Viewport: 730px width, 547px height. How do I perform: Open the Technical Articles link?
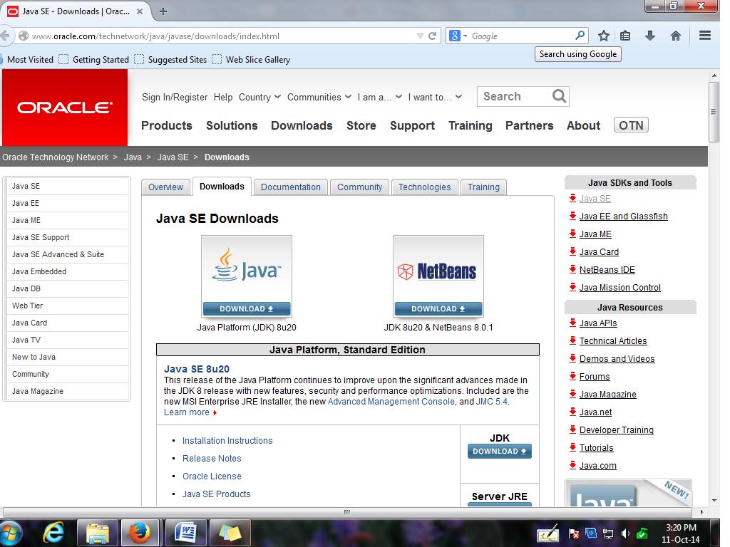point(612,341)
